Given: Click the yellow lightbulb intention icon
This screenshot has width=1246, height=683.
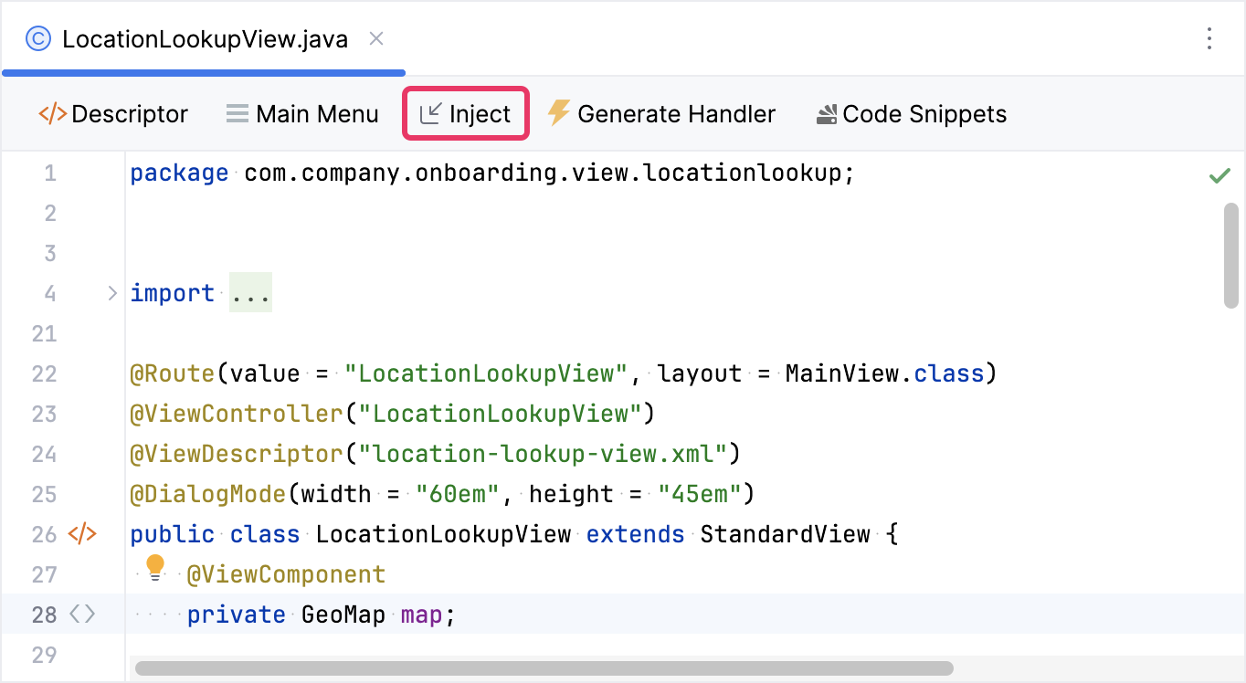Looking at the screenshot, I should [155, 568].
